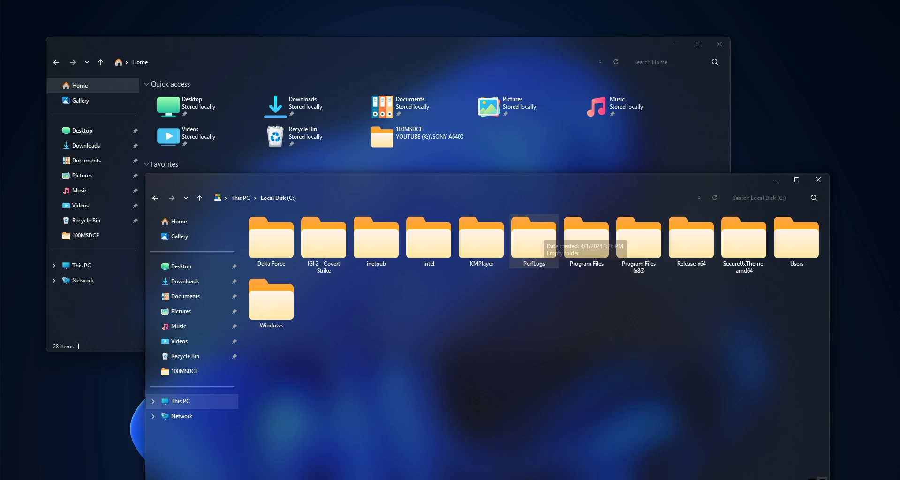This screenshot has width=900, height=480.
Task: Open Recycle Bin in Quick access
Action: 275,137
